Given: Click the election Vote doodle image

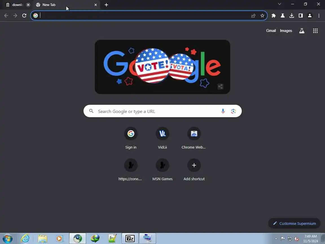Looking at the screenshot, I should (x=162, y=67).
